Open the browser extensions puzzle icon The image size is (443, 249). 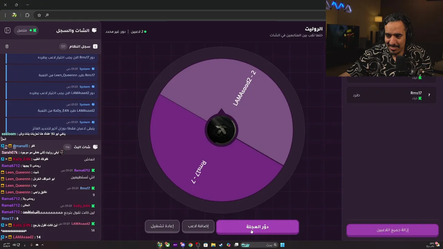click(27, 15)
